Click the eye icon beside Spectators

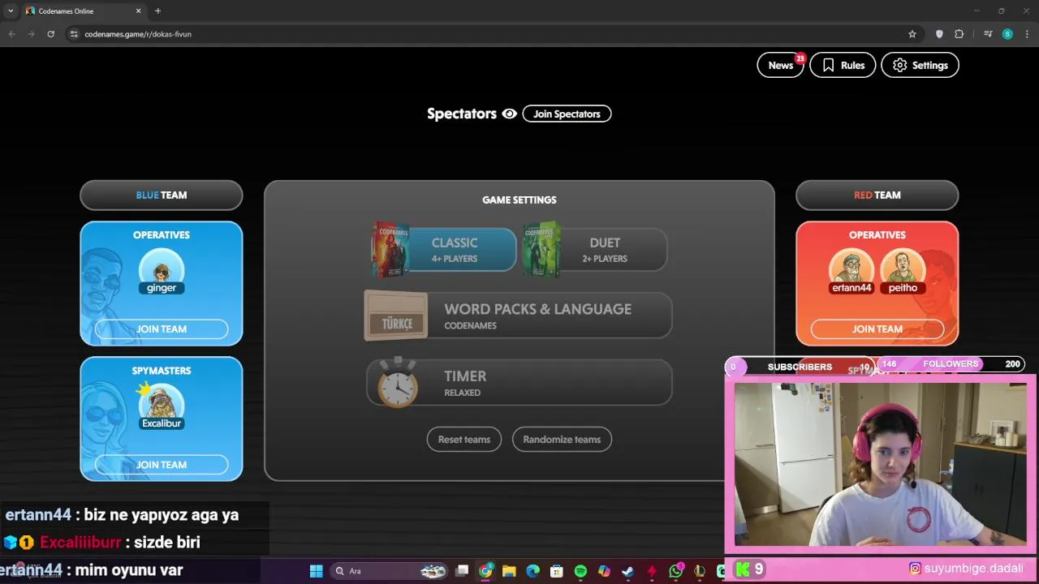pos(509,114)
